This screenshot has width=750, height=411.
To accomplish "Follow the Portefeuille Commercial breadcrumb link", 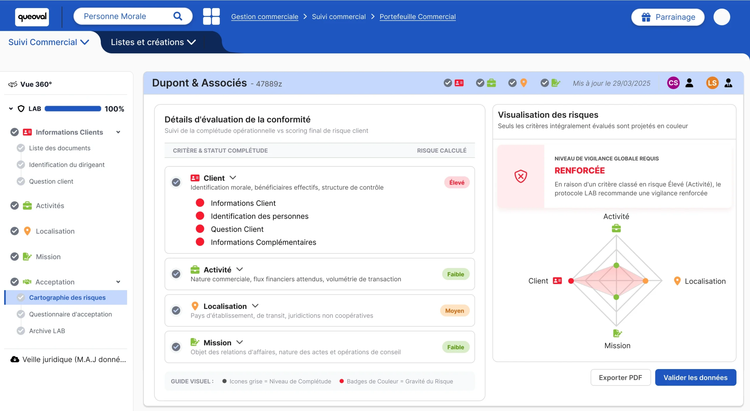I will [x=417, y=17].
